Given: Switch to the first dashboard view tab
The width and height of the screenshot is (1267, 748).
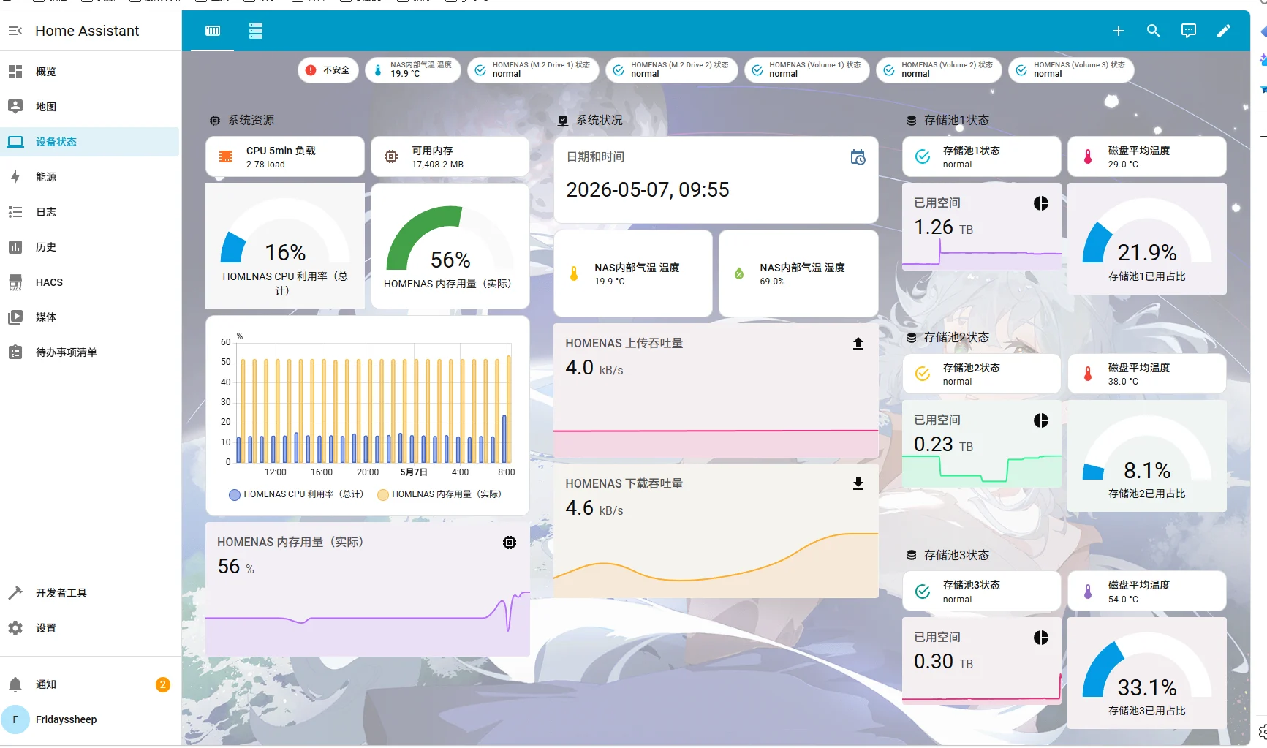Looking at the screenshot, I should (x=213, y=31).
